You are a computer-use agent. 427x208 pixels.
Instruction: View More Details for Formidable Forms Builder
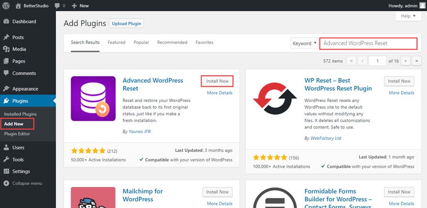[401, 204]
